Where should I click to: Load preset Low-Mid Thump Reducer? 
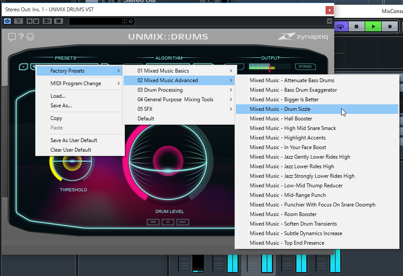tap(317, 185)
